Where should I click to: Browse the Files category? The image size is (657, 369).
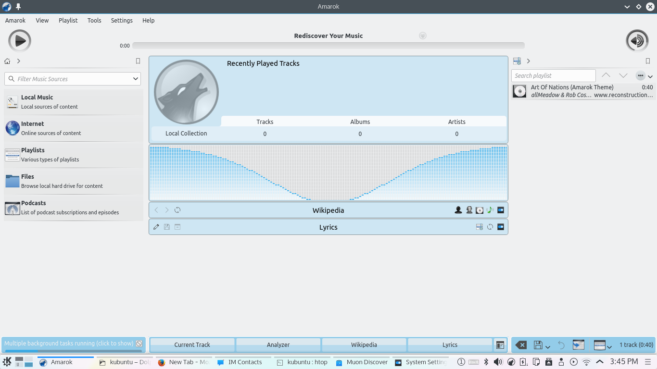(x=74, y=181)
